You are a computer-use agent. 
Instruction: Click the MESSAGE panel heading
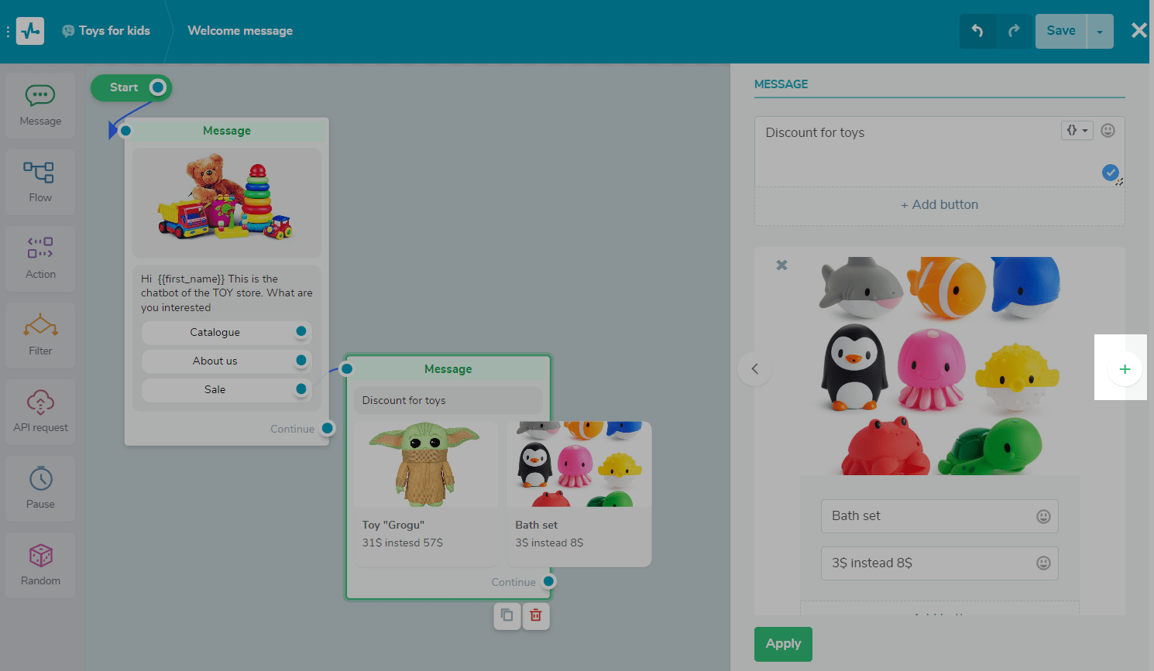(781, 84)
